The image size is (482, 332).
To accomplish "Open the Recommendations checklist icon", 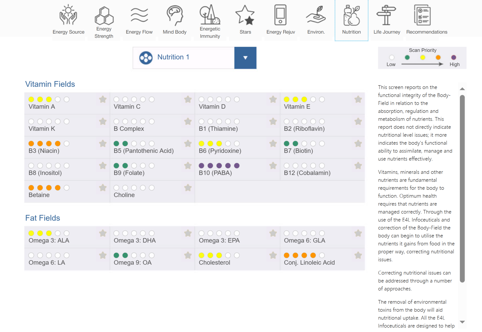I will (422, 15).
